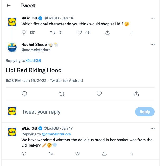Image resolution: width=163 pixels, height=166 pixels.
Task: Open Rachel Sheep's profile avatar
Action: (12, 47)
